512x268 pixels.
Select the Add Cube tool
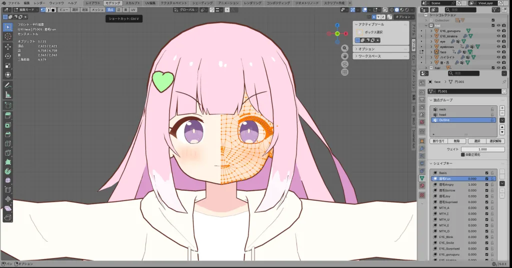[8, 105]
